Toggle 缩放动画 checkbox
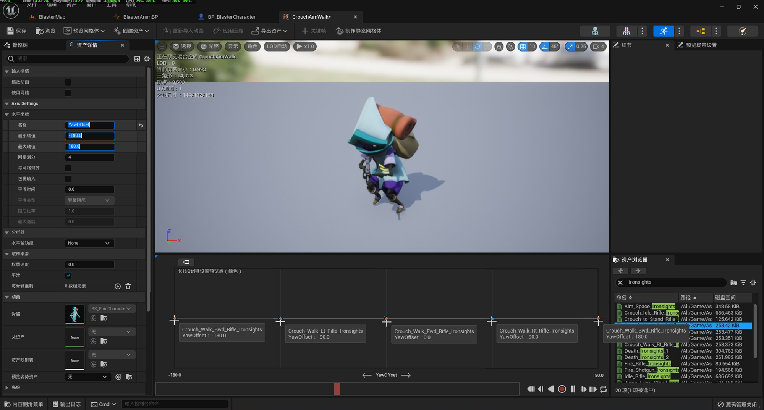Image resolution: width=764 pixels, height=410 pixels. tap(68, 82)
